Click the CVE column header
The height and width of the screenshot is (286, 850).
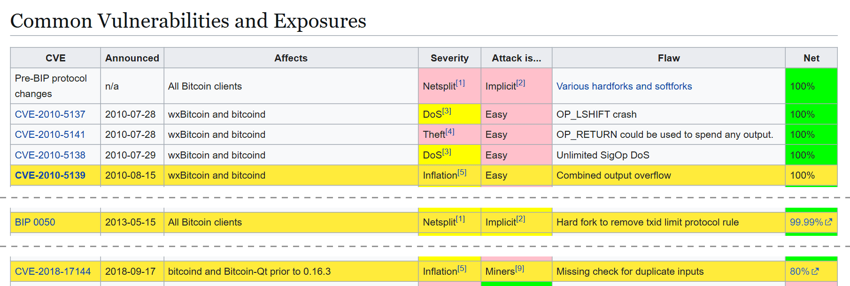55,58
